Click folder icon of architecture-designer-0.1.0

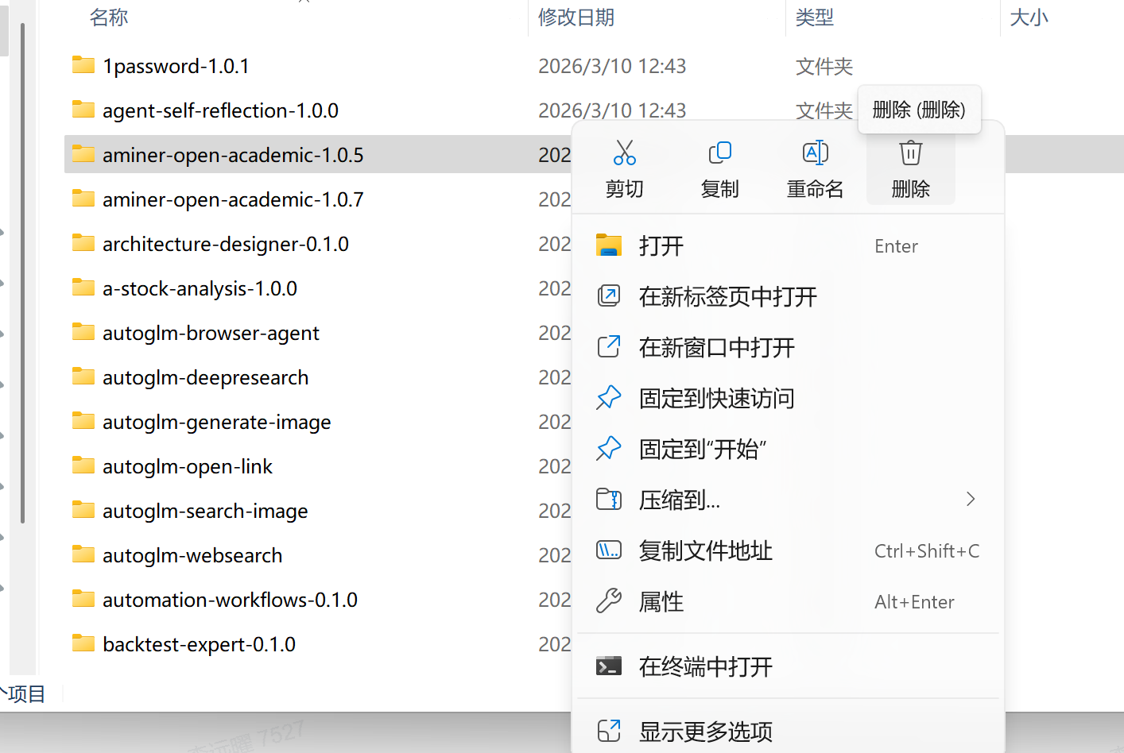[83, 242]
